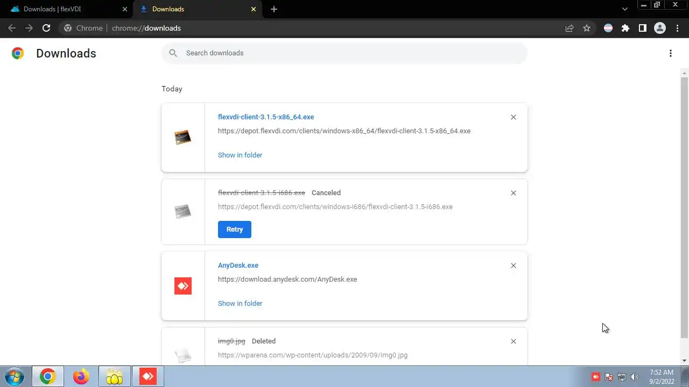Click the red recorder tray icon
Viewport: 689px width, 387px height.
click(x=596, y=377)
